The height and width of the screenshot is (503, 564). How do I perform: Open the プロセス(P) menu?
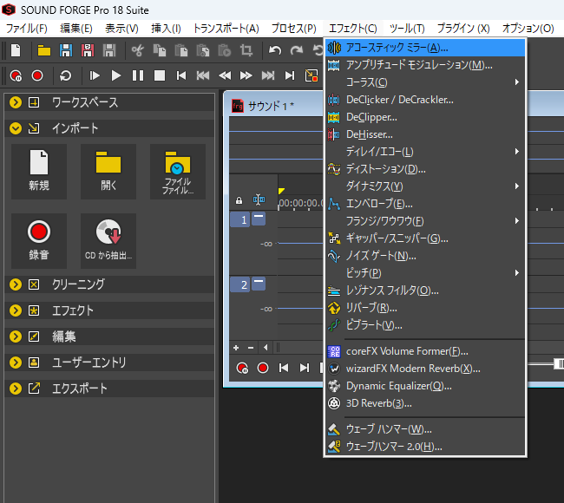(x=293, y=29)
